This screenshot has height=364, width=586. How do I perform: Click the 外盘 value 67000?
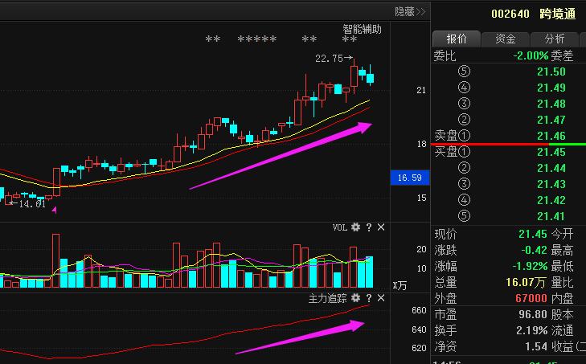(x=531, y=298)
